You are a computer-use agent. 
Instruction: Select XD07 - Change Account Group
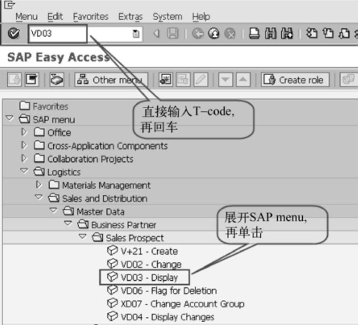pyautogui.click(x=176, y=304)
